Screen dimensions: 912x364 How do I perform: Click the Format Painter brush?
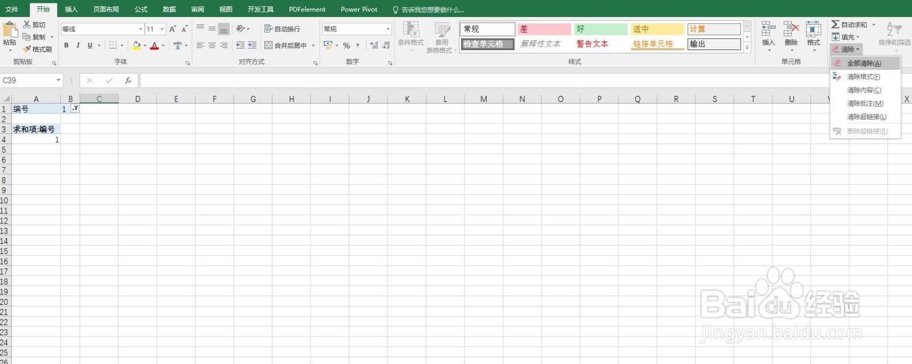[x=27, y=49]
